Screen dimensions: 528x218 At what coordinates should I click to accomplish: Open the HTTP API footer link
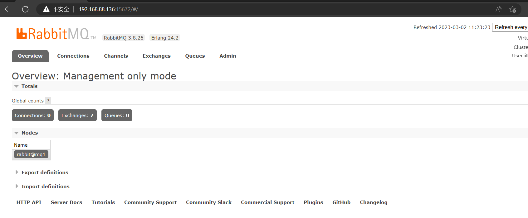pyautogui.click(x=29, y=202)
